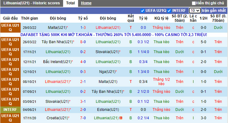Click the Tỷ lệ column header

point(143,18)
